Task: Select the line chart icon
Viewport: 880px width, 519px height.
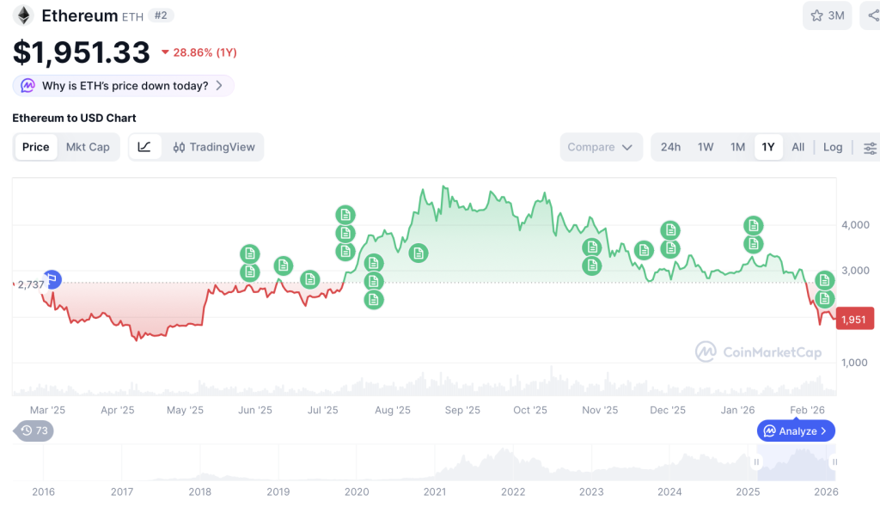Action: coord(144,147)
